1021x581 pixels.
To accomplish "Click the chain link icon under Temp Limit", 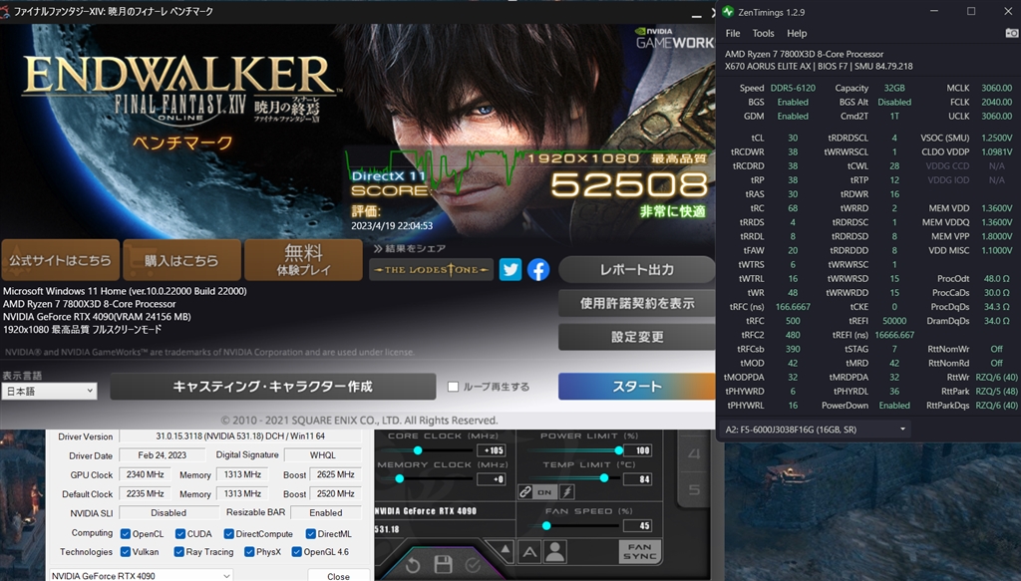I will pyautogui.click(x=525, y=492).
